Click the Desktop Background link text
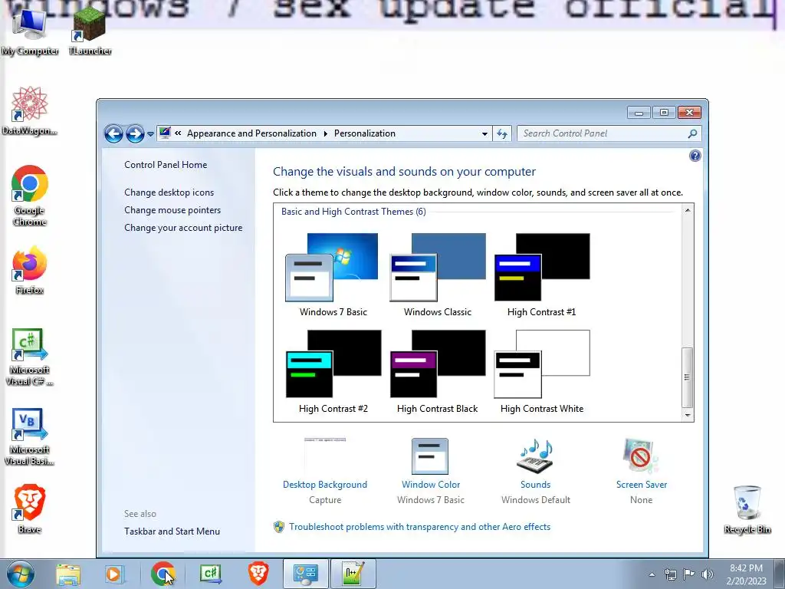 click(325, 485)
